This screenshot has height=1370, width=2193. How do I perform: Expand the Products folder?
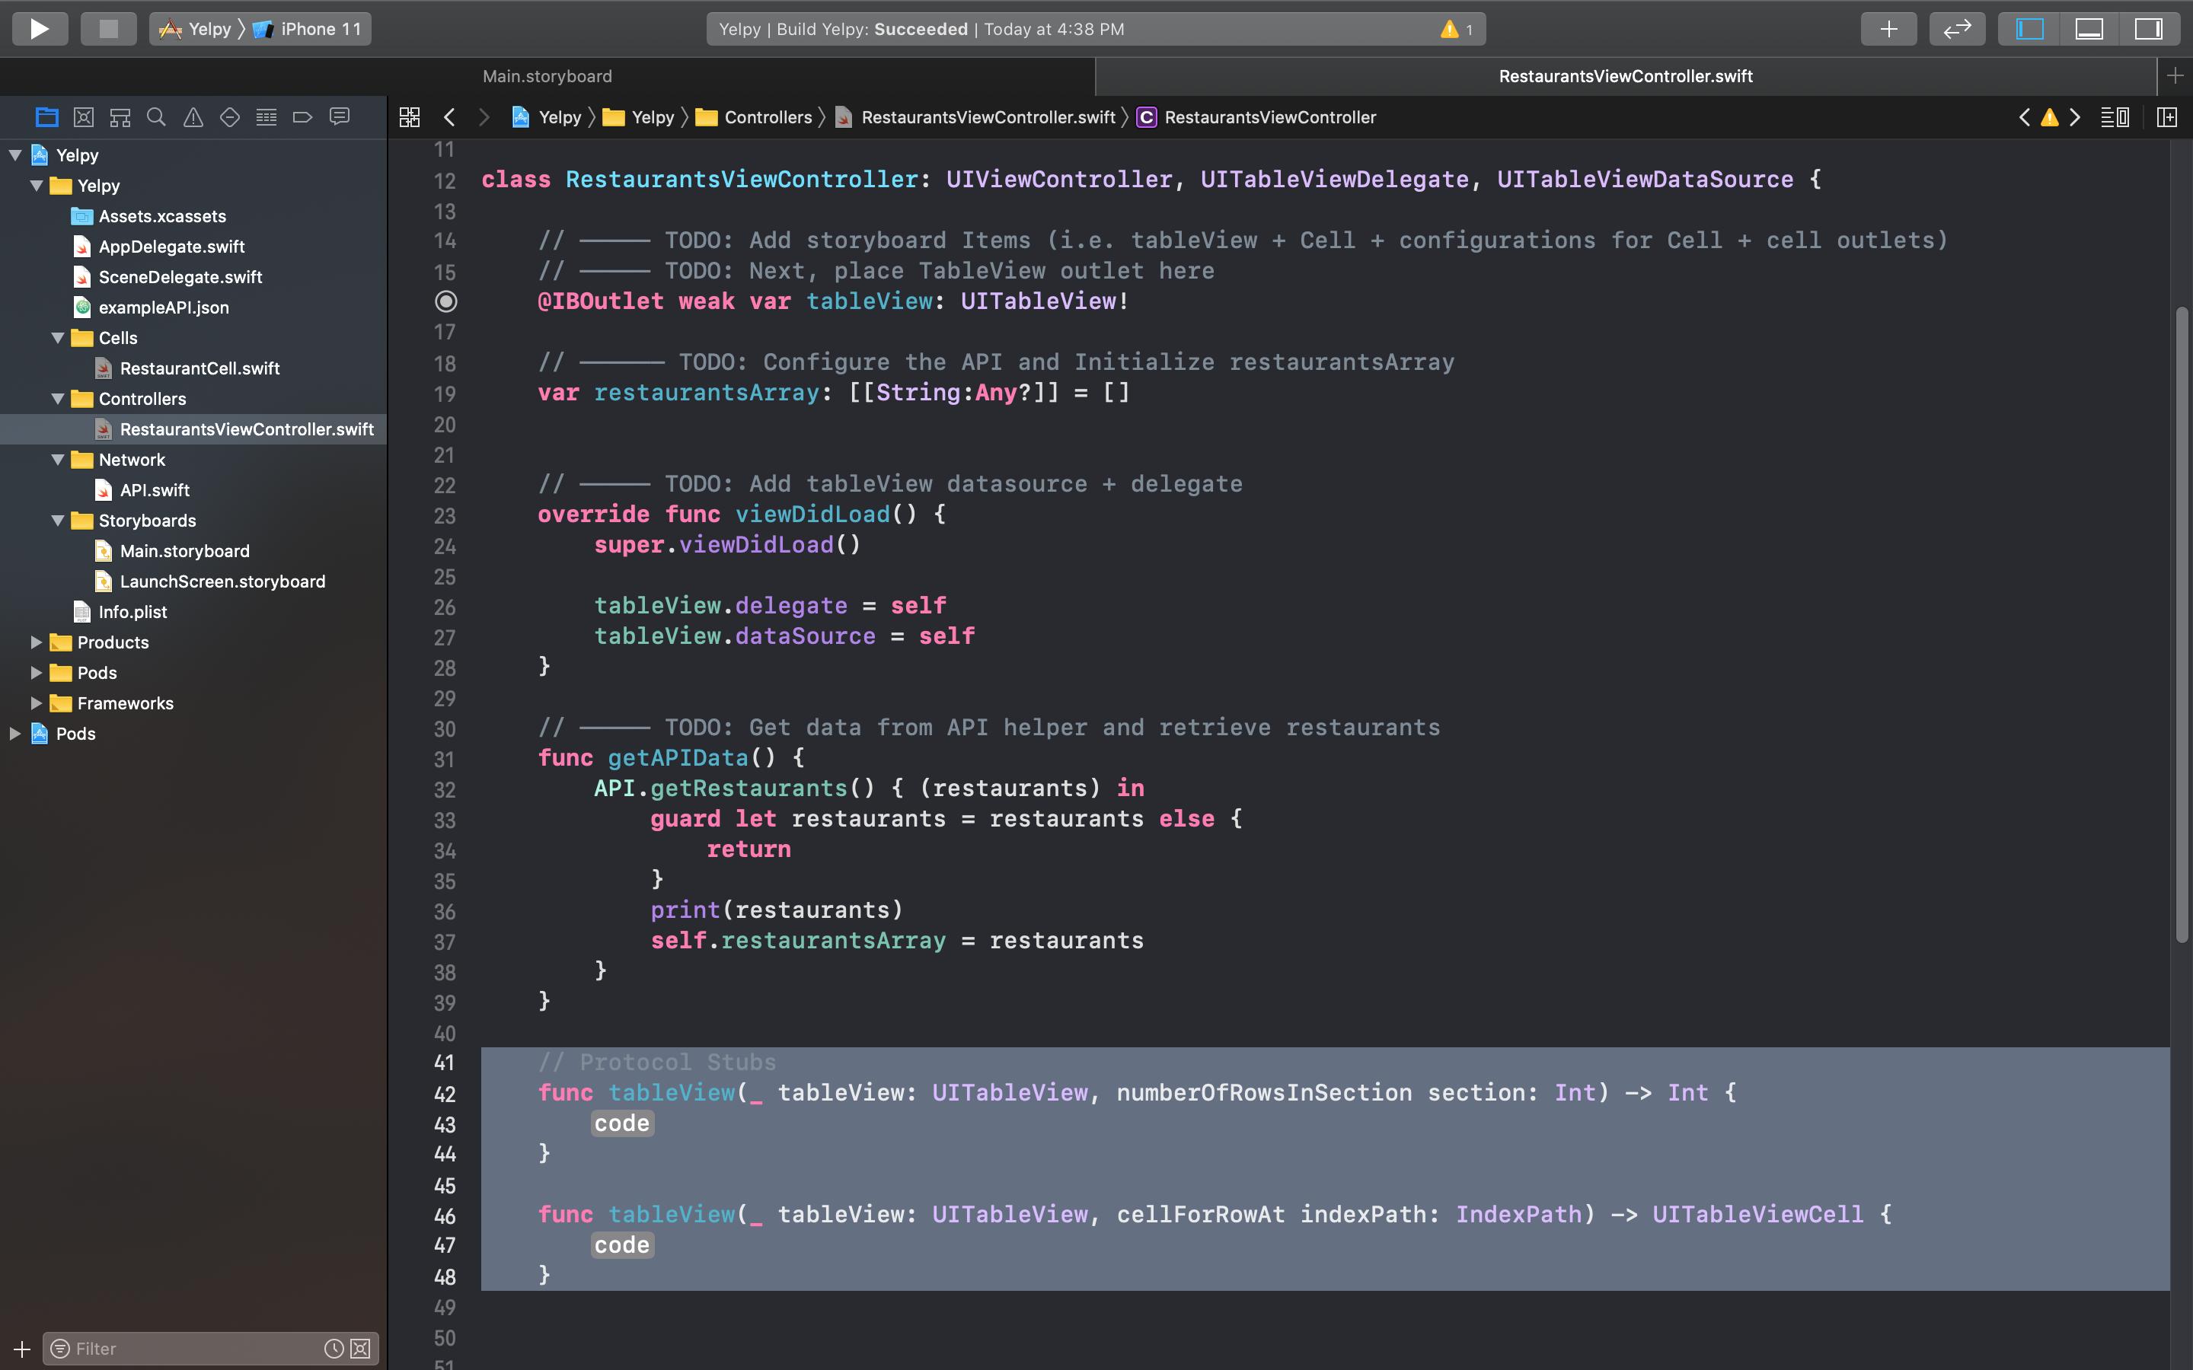(37, 642)
